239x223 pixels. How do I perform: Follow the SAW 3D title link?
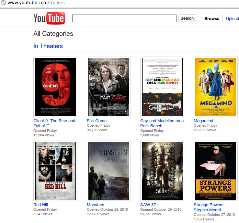148,205
